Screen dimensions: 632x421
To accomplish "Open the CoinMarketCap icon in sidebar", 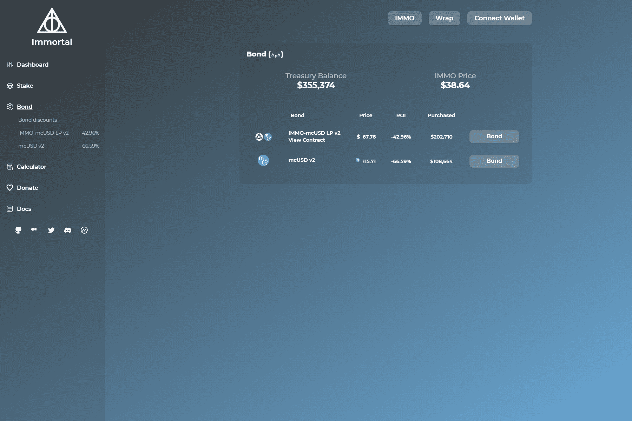I will [x=84, y=230].
